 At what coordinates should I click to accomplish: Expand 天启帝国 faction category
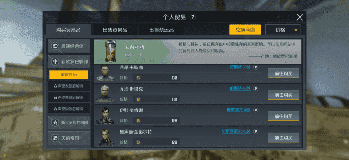(69, 138)
